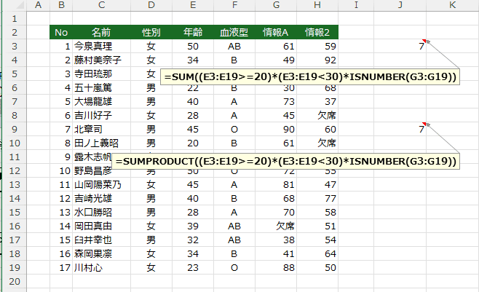Select the No header cell

click(61, 32)
